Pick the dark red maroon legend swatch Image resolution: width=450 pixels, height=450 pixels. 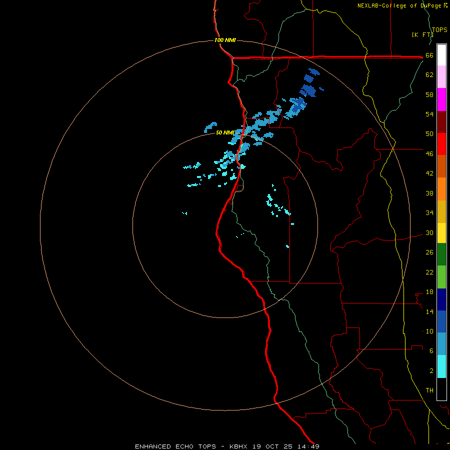point(441,121)
